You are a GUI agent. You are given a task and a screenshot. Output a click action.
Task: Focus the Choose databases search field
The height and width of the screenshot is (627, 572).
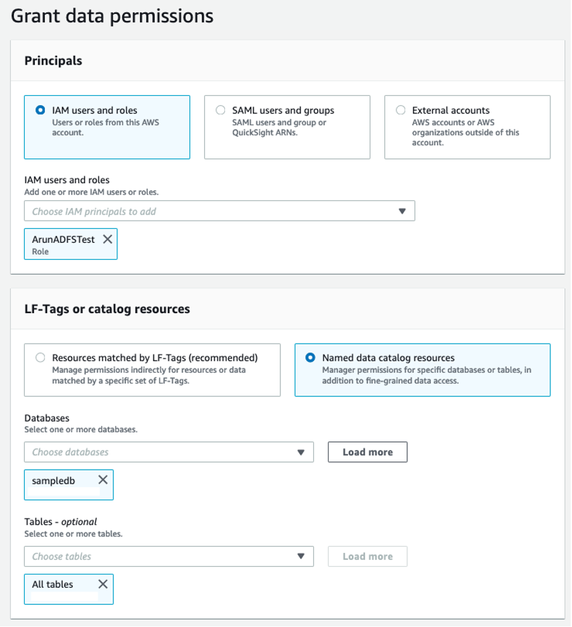point(159,452)
